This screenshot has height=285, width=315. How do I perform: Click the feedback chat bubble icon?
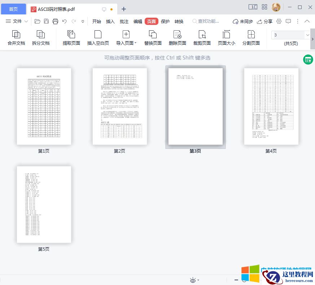(x=288, y=21)
